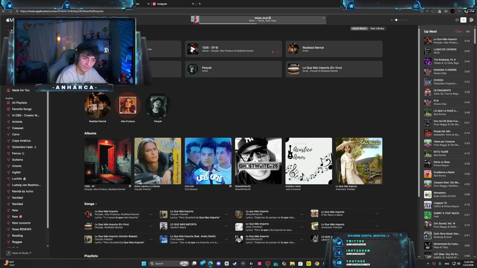Toggle the autoplay infinity icon in Up Next

(x=468, y=32)
